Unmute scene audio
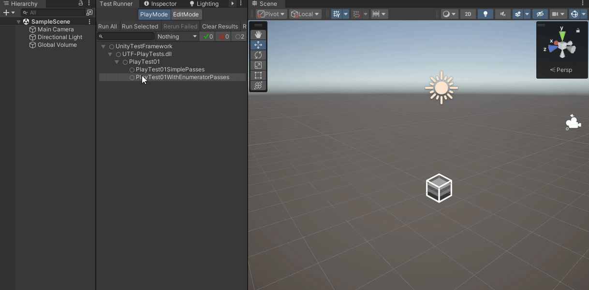The width and height of the screenshot is (589, 290). tap(502, 14)
